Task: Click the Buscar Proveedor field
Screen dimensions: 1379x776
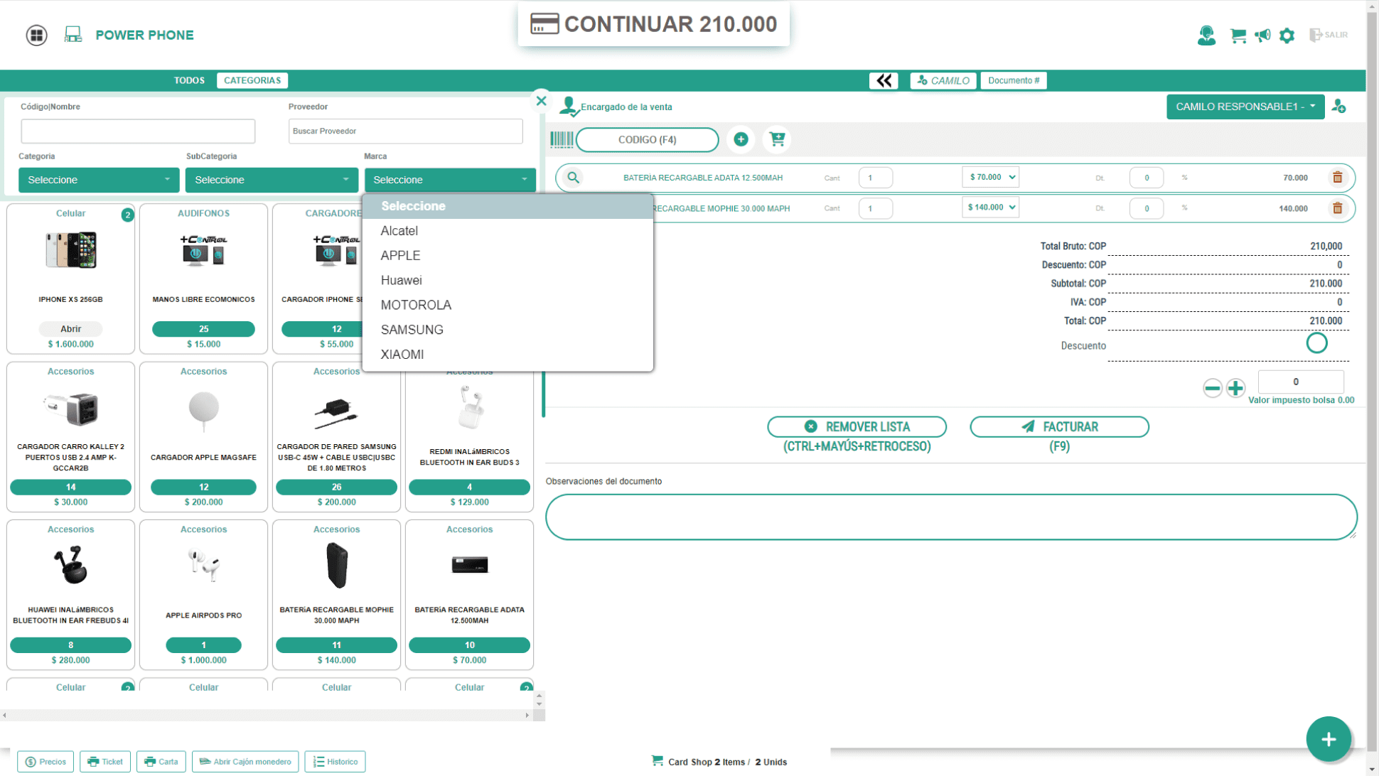Action: click(405, 131)
